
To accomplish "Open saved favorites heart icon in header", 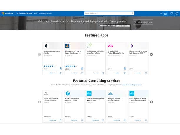I will tap(171, 13).
